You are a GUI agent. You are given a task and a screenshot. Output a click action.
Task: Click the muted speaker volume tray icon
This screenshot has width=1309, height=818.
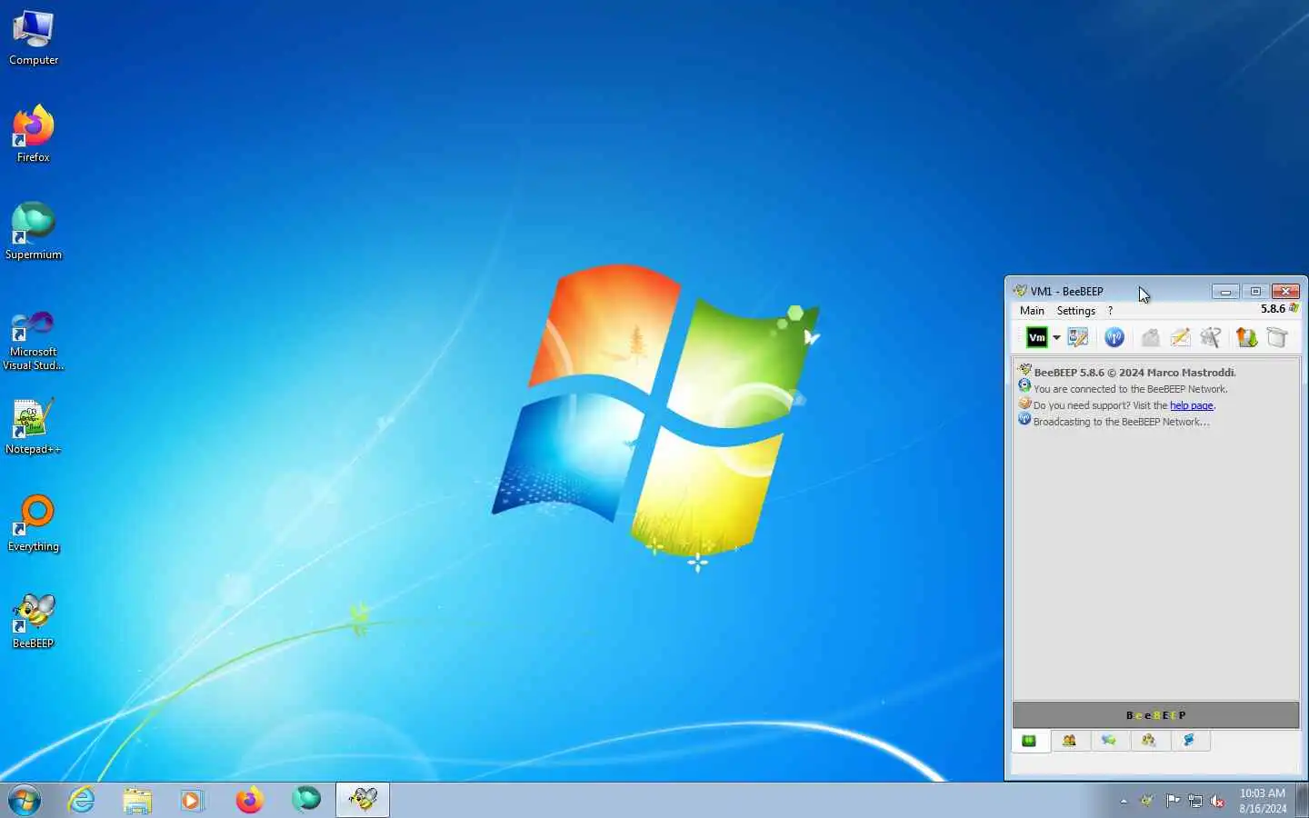pyautogui.click(x=1218, y=801)
